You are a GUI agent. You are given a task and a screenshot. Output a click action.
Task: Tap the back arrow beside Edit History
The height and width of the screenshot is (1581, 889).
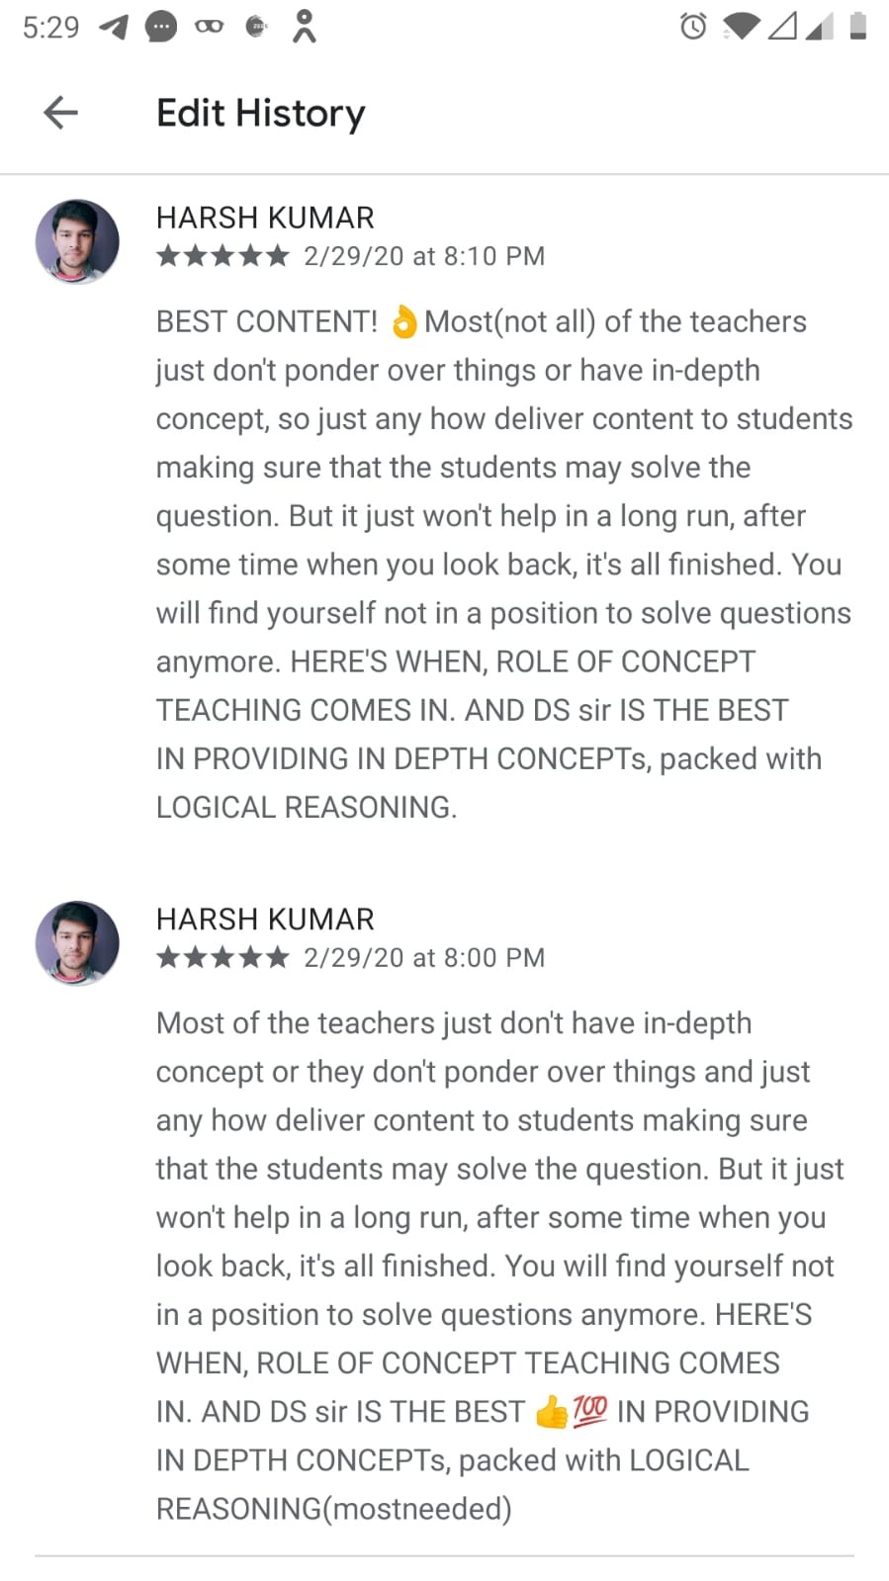pyautogui.click(x=60, y=113)
